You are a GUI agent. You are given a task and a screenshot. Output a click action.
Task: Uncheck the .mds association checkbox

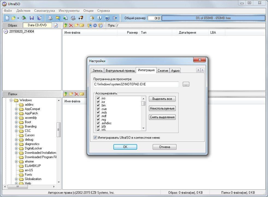point(98,112)
